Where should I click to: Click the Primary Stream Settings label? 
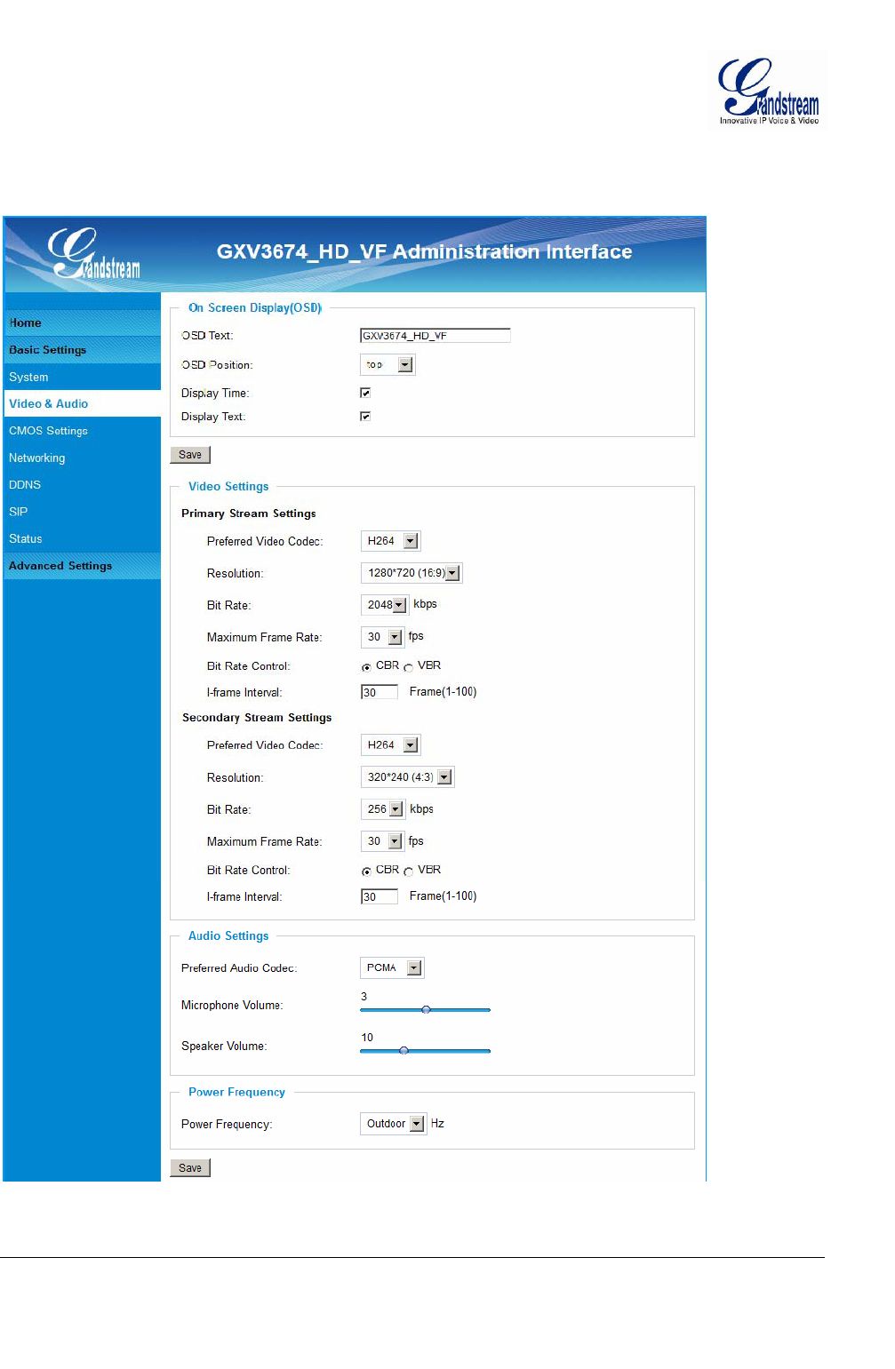pyautogui.click(x=249, y=513)
